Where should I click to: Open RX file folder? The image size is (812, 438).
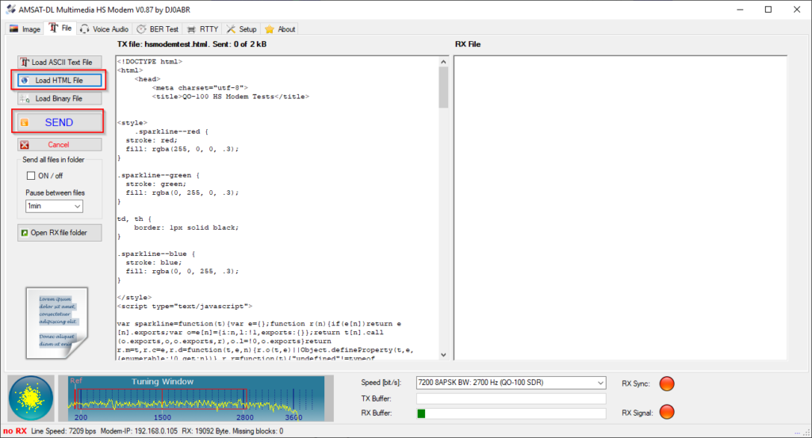pos(59,233)
